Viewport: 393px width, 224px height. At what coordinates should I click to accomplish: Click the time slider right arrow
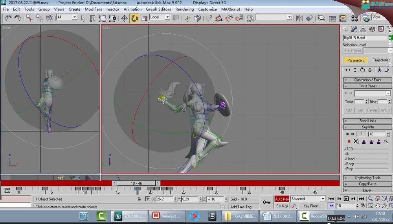[158, 183]
